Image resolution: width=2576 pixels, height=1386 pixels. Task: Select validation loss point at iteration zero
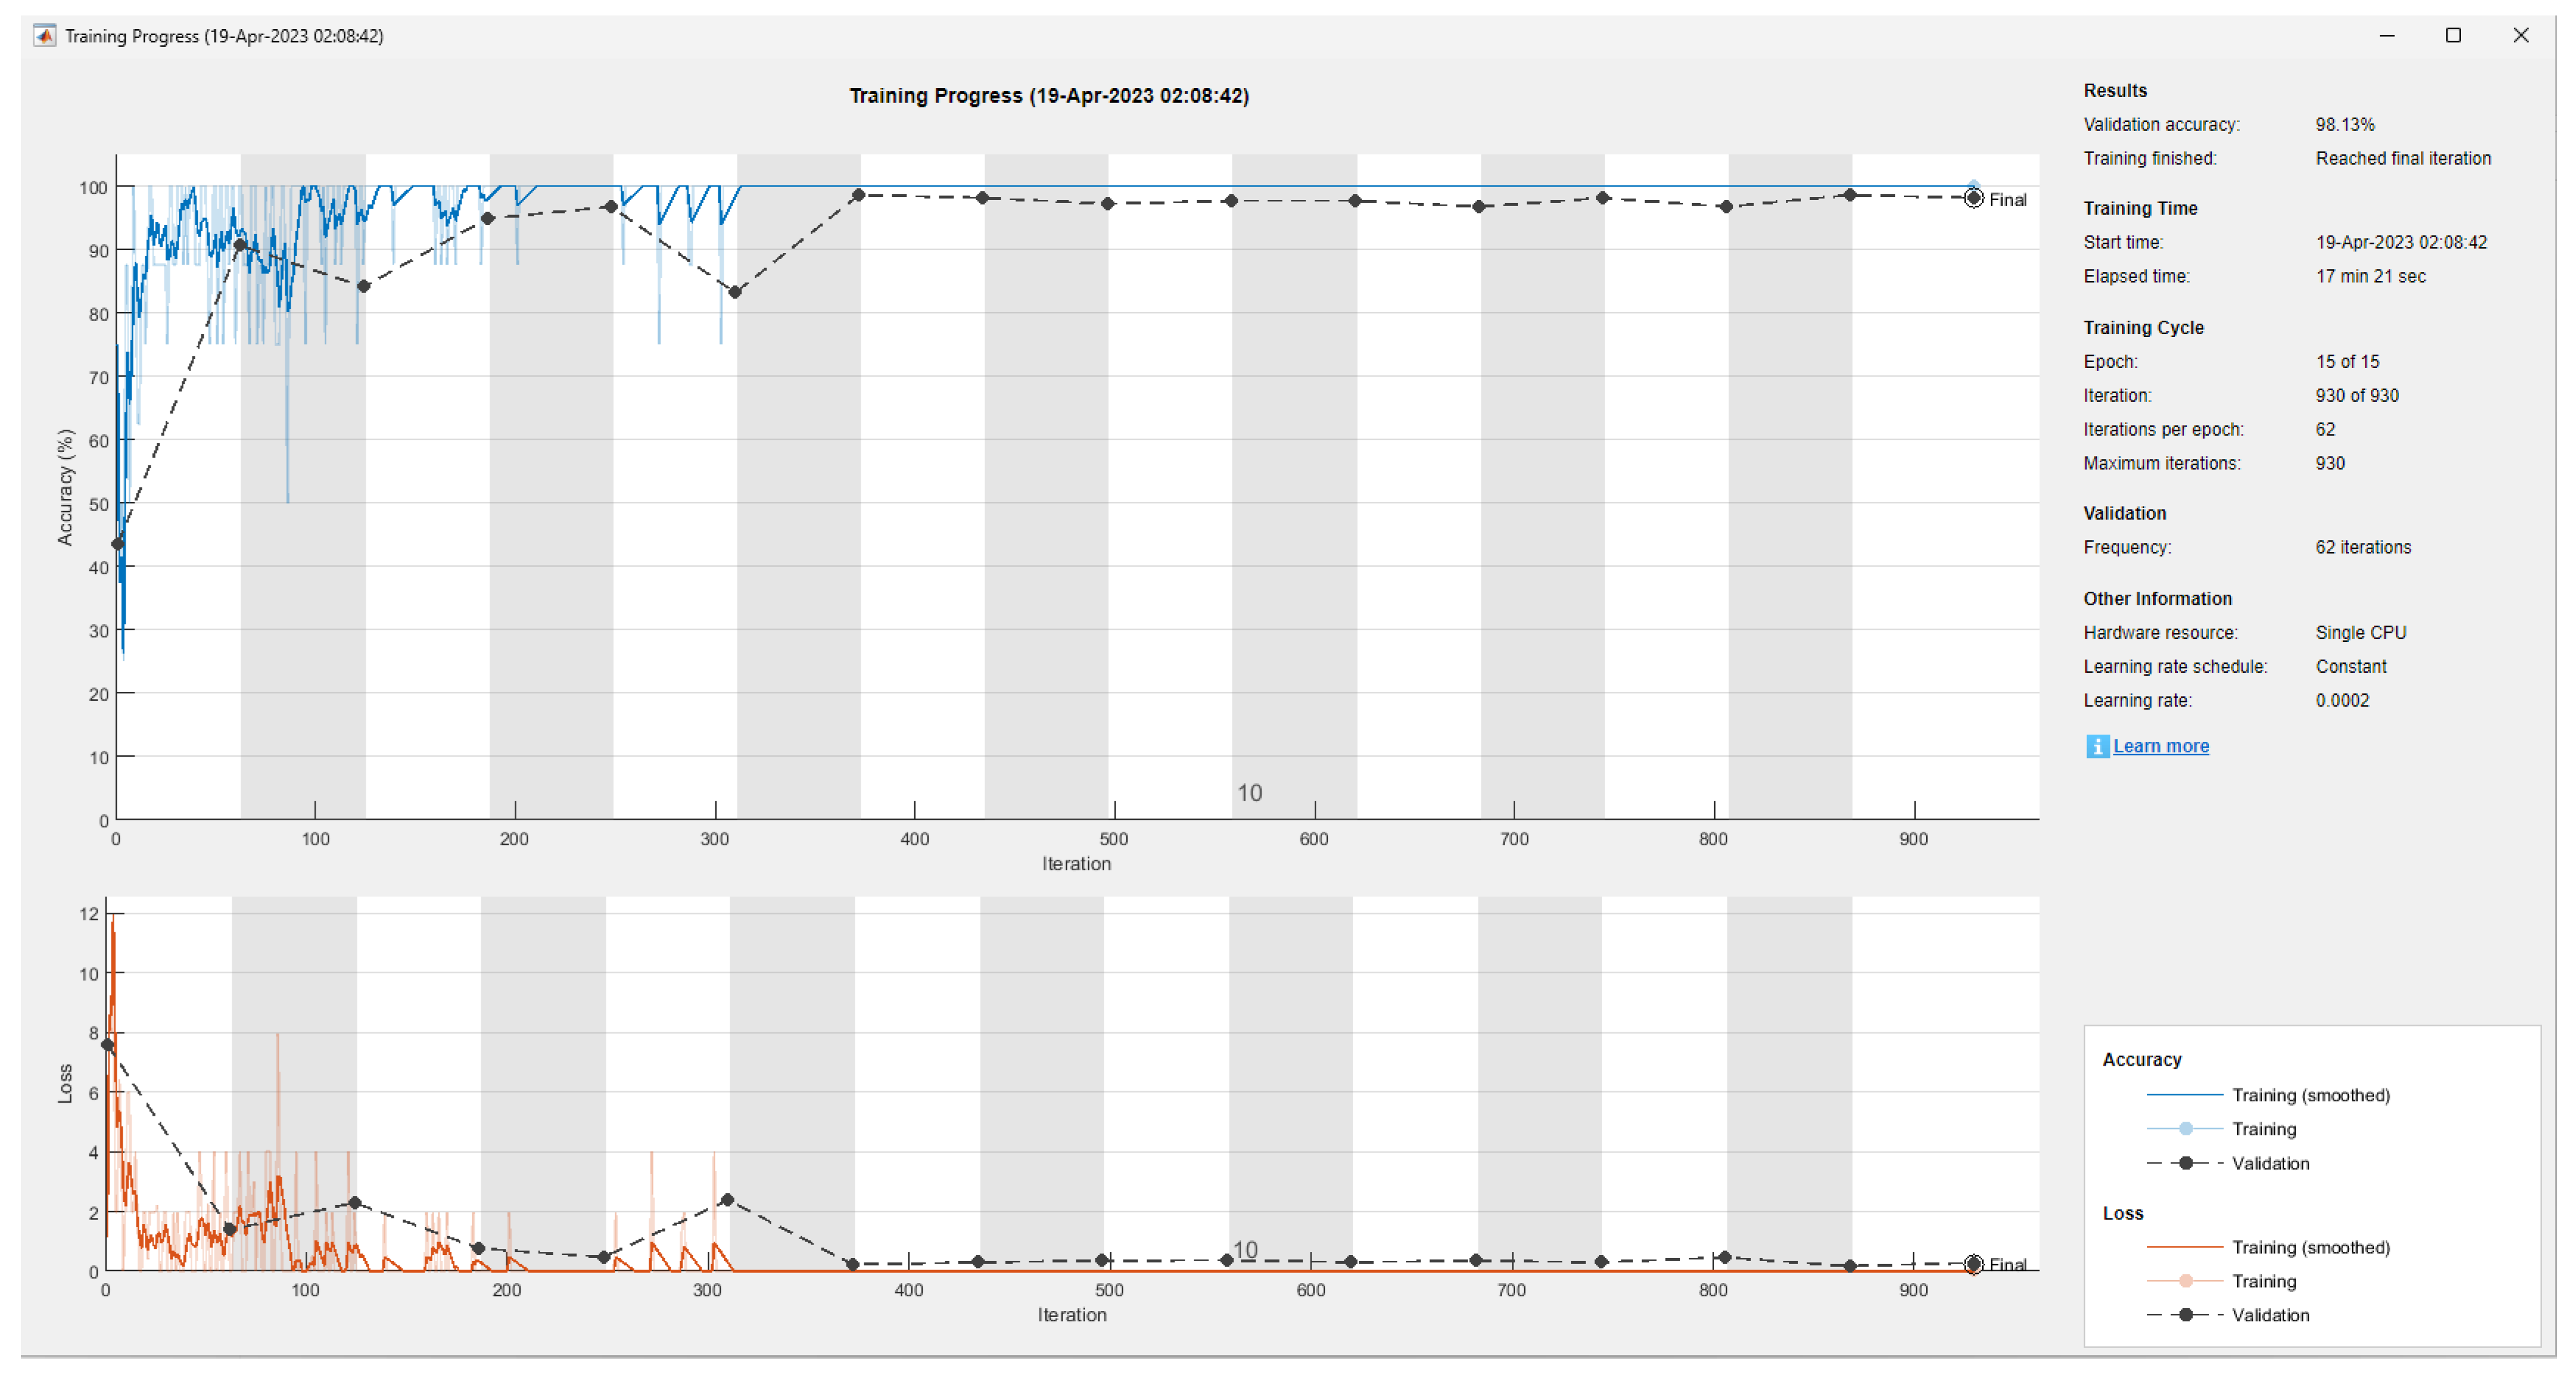coord(107,1045)
